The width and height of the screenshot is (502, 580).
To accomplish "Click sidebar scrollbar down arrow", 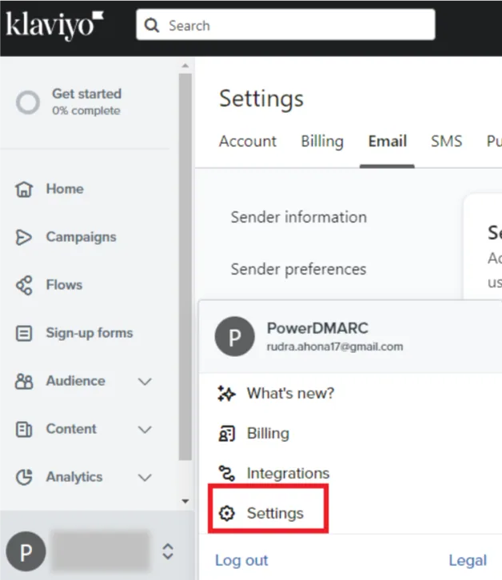I will click(x=185, y=502).
